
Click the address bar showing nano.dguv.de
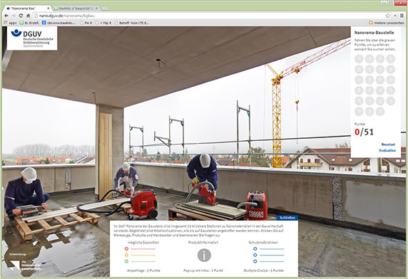(208, 16)
